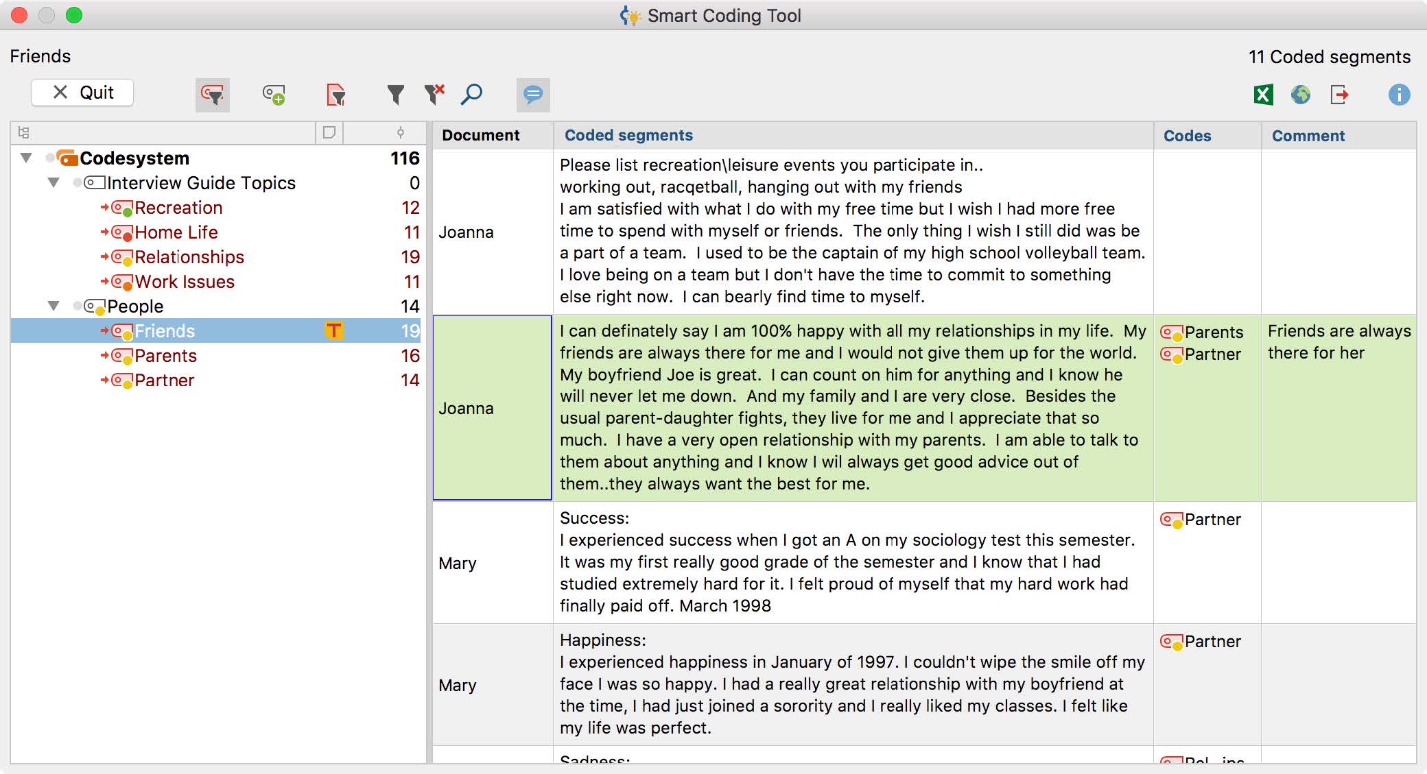Select the Parents code in tree
The width and height of the screenshot is (1427, 774).
point(165,355)
